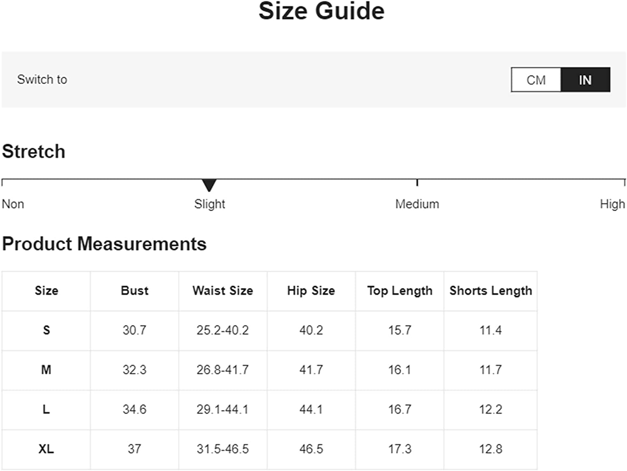Click the High stretch label

point(612,204)
